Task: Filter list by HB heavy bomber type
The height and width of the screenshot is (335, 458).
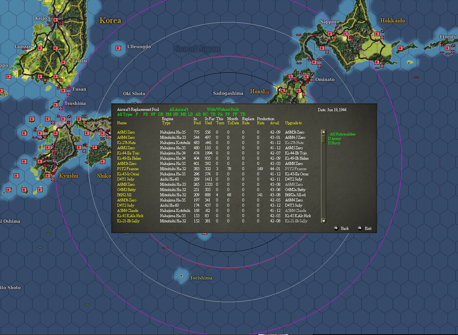Action: 175,114
